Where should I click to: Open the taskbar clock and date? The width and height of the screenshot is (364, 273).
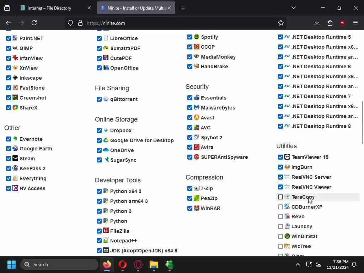click(x=338, y=264)
